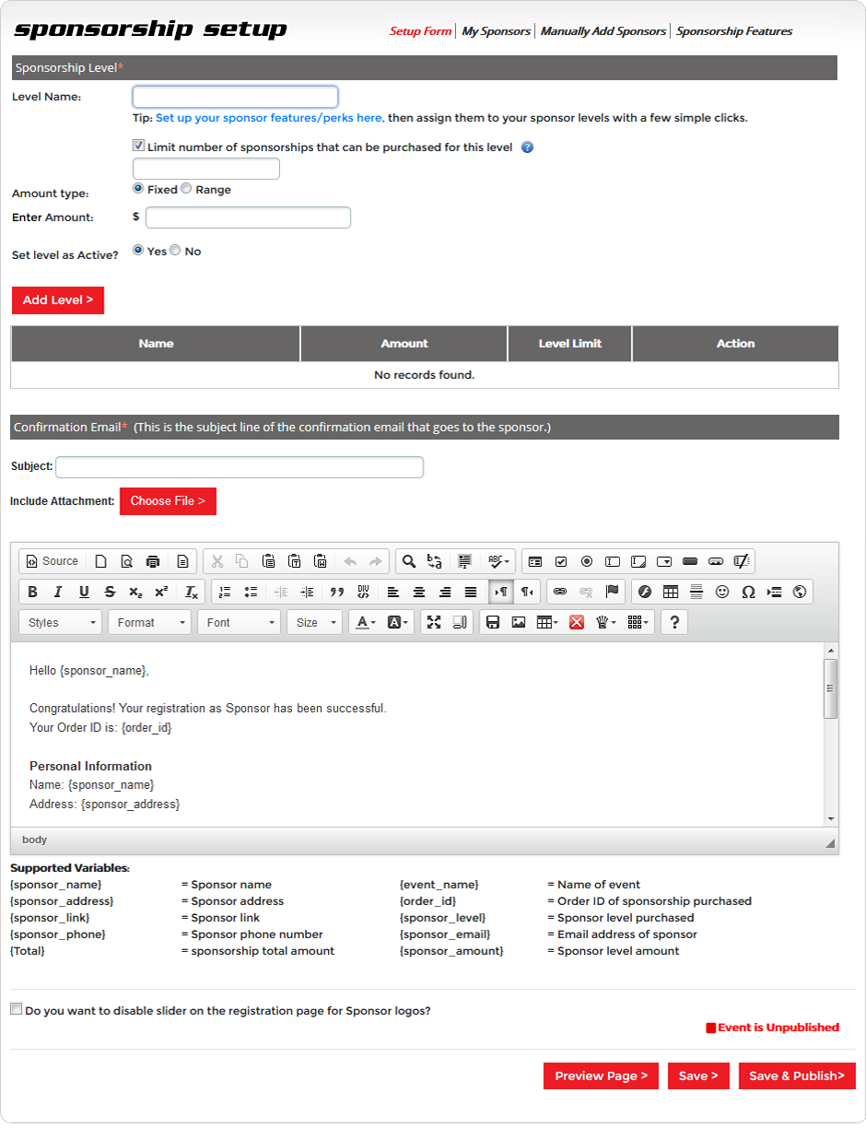The height and width of the screenshot is (1128, 866).
Task: Maximize the editor with the fullscreen icon
Action: coord(434,623)
